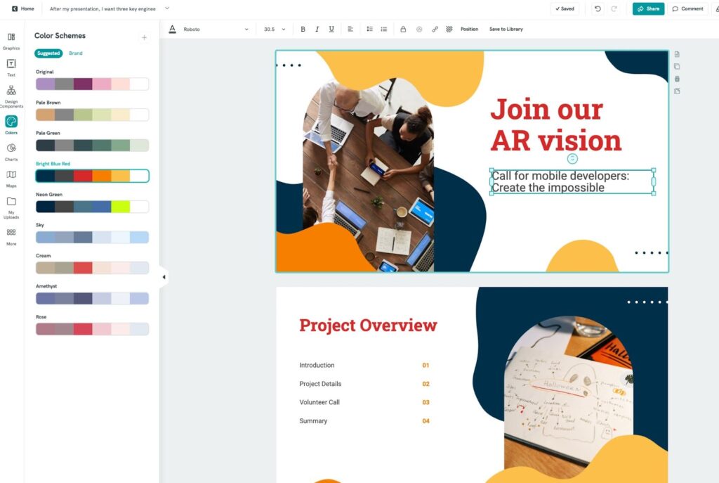The width and height of the screenshot is (719, 483).
Task: Toggle italic formatting
Action: click(317, 29)
